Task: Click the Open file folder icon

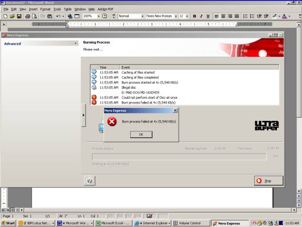Action: [12, 16]
